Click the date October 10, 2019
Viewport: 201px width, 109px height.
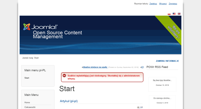tap(162, 85)
